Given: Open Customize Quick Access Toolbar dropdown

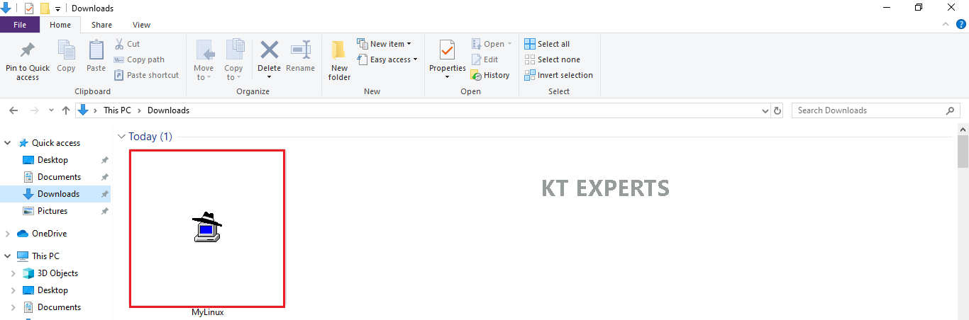Looking at the screenshot, I should 57,9.
